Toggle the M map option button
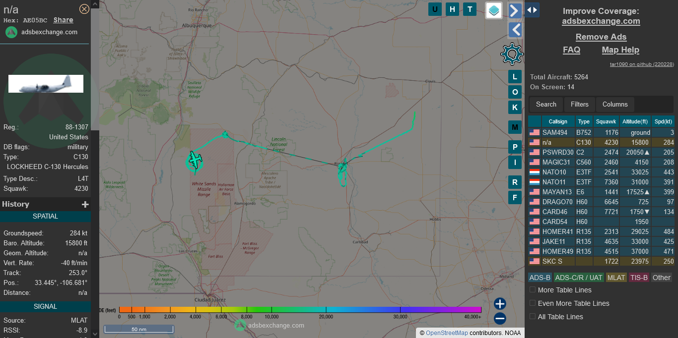Image resolution: width=678 pixels, height=338 pixels. coord(515,127)
